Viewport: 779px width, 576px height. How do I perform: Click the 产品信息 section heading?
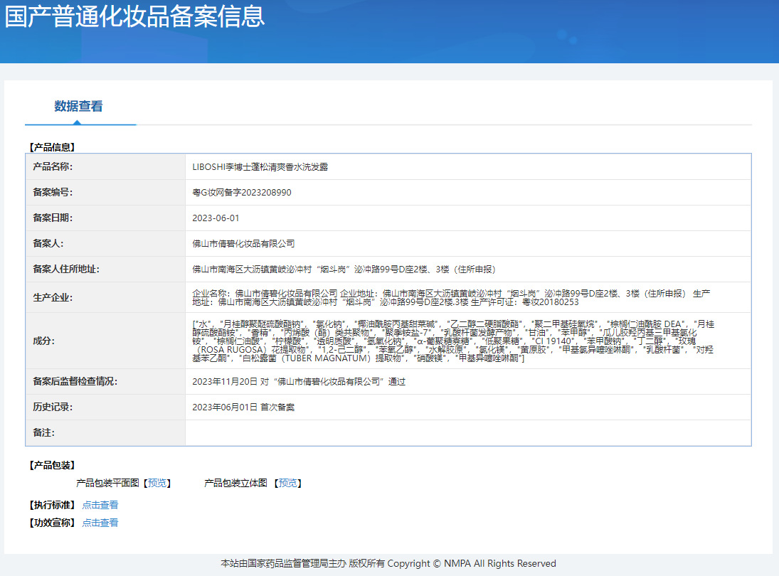(x=52, y=147)
